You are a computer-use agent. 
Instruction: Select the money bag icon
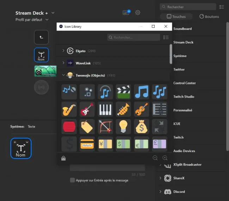tap(142, 127)
